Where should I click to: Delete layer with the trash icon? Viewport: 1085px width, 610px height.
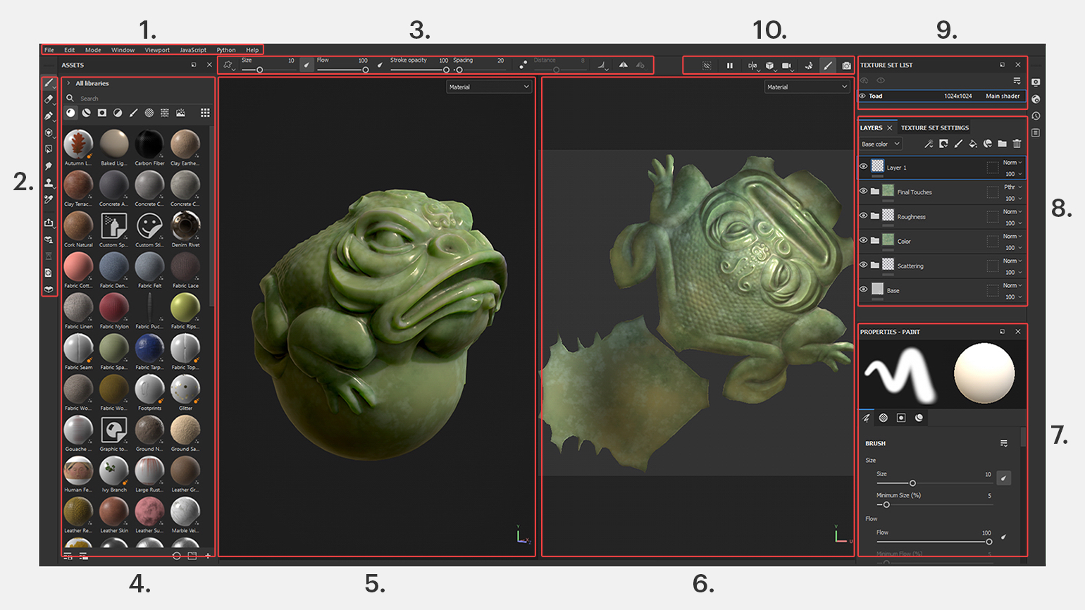[1017, 144]
